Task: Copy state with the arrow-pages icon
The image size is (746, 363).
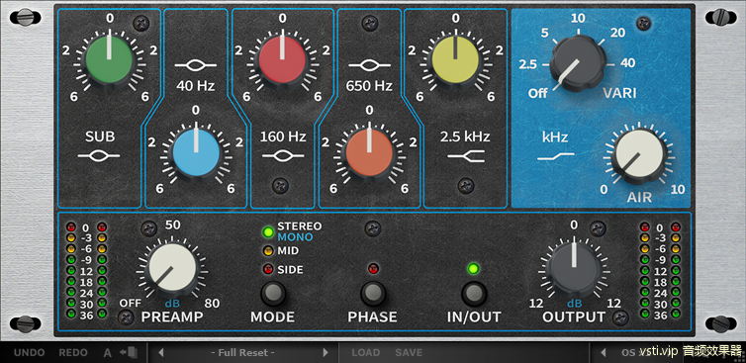Action: click(x=129, y=352)
